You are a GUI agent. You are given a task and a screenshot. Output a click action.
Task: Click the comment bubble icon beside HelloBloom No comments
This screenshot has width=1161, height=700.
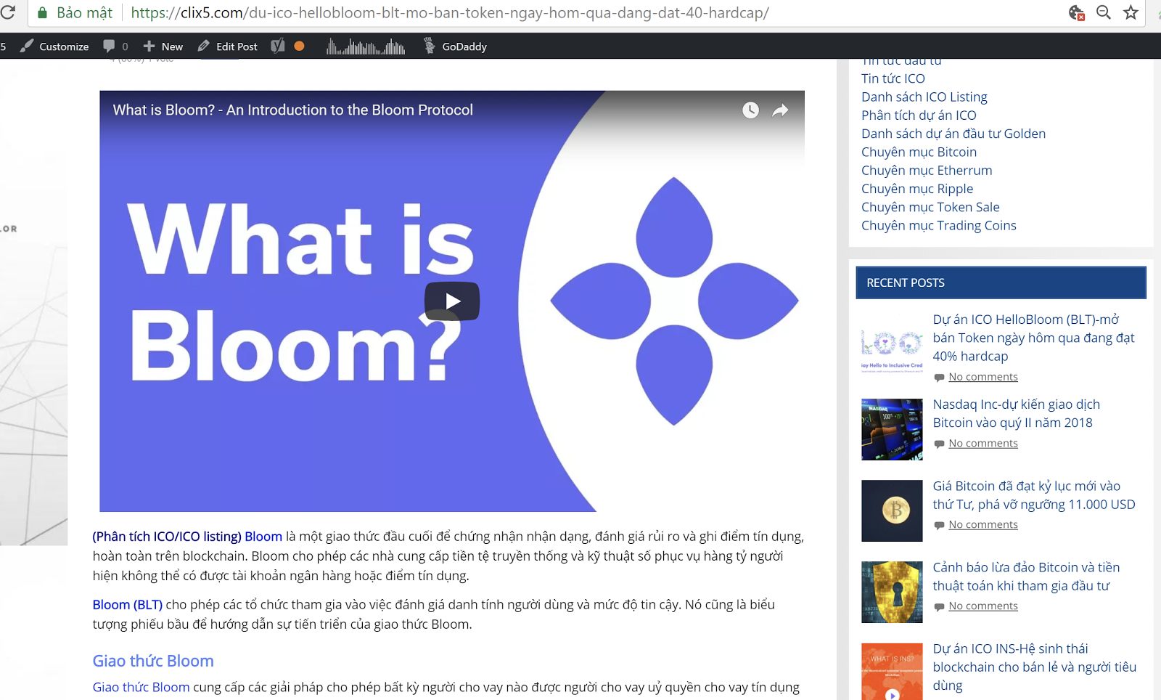[x=939, y=378]
